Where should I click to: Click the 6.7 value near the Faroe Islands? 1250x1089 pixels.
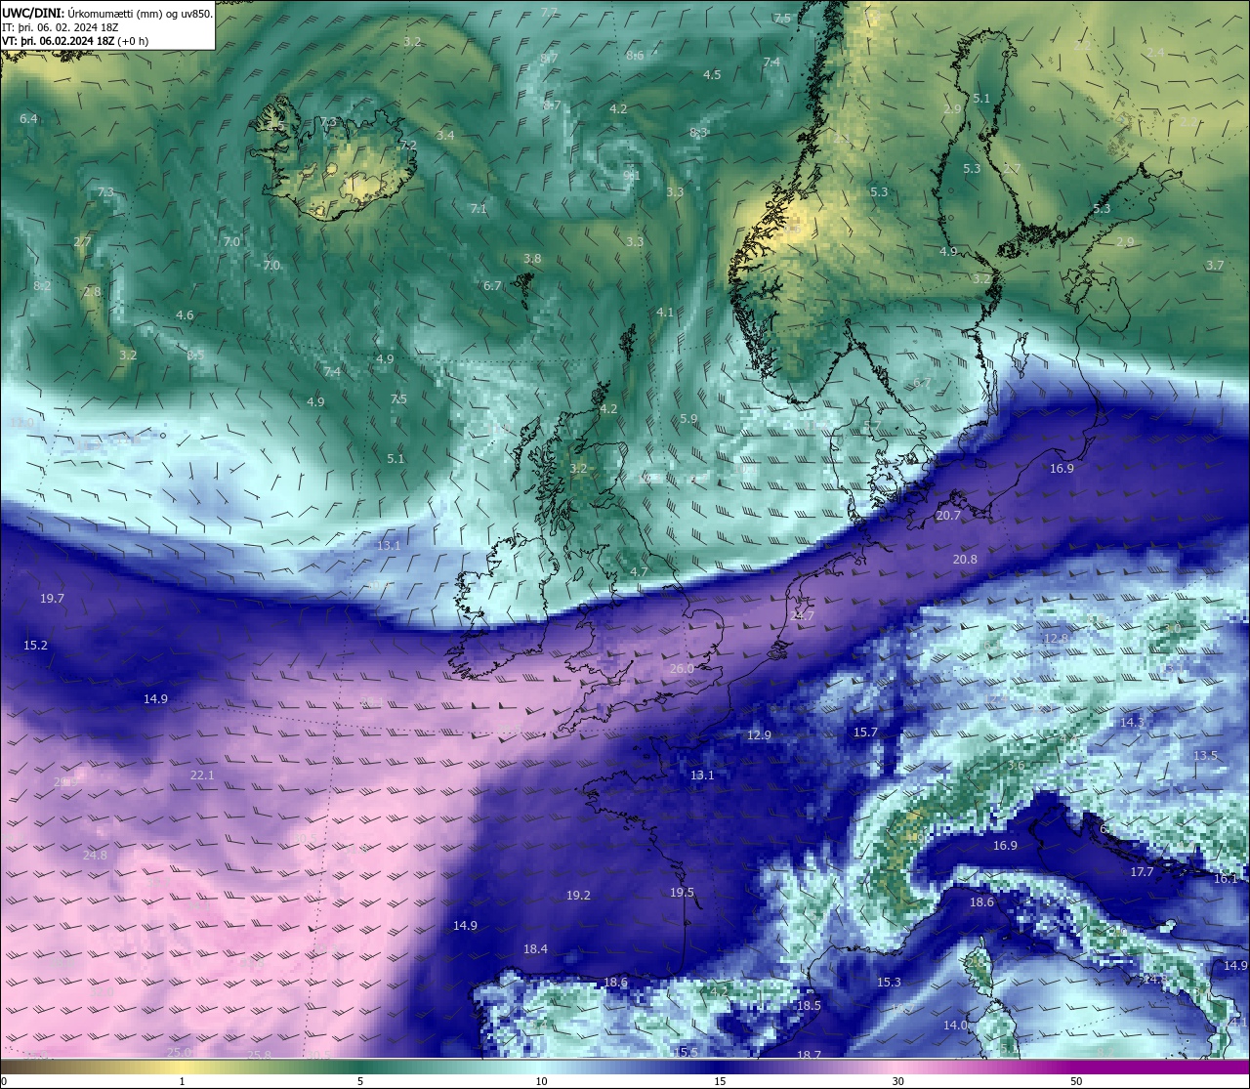click(492, 286)
